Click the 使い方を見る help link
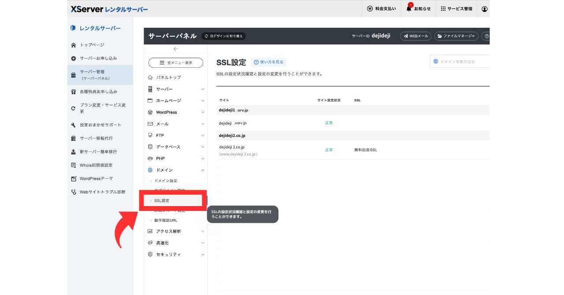 pyautogui.click(x=268, y=62)
